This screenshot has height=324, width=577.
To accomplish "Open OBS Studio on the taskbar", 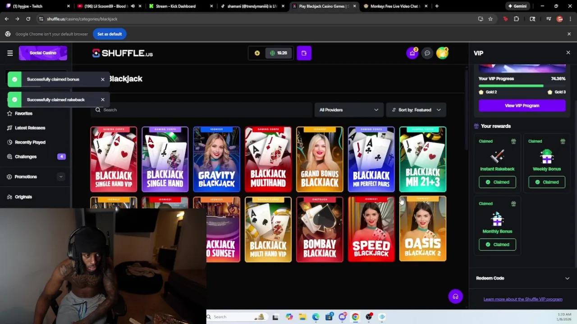I will tap(369, 317).
